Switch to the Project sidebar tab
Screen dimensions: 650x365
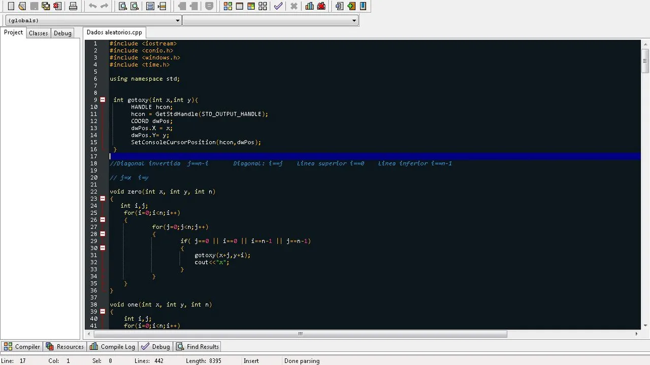[x=13, y=32]
